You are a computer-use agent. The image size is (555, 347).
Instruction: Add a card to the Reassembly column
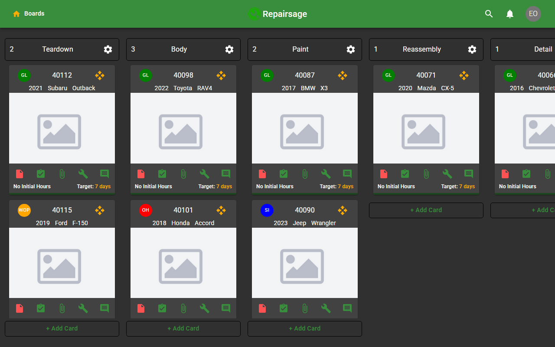[426, 210]
